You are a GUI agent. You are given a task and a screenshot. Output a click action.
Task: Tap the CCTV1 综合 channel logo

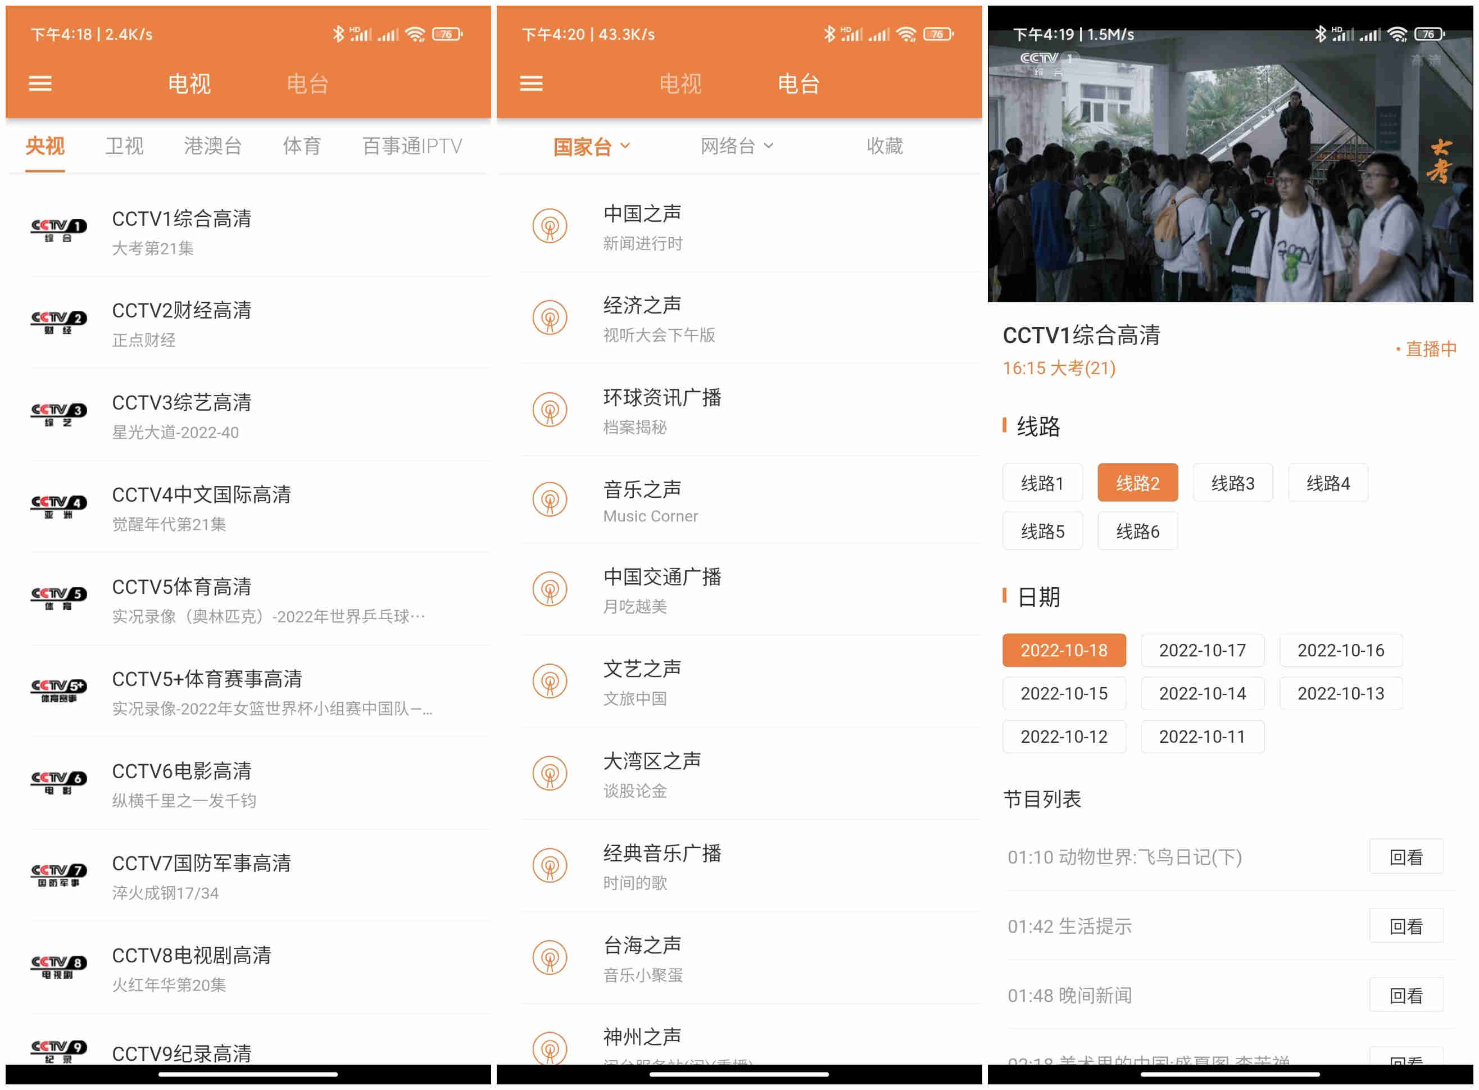coord(59,231)
